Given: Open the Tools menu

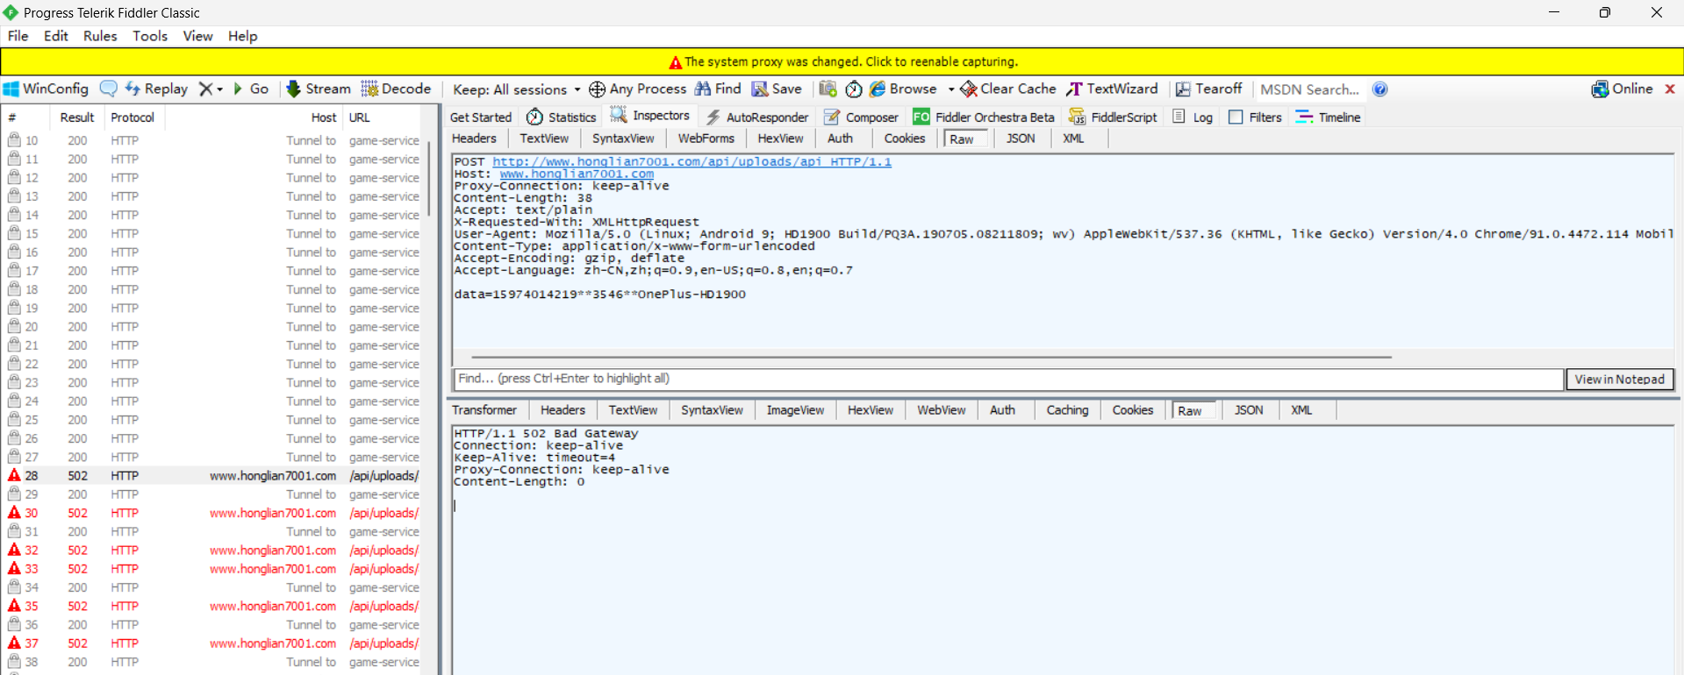Looking at the screenshot, I should point(150,36).
